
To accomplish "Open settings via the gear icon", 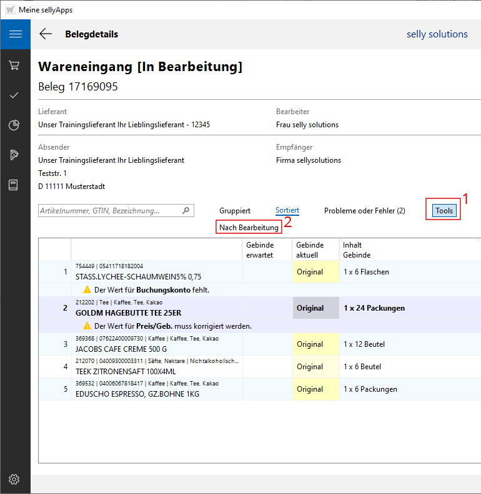I will [14, 479].
